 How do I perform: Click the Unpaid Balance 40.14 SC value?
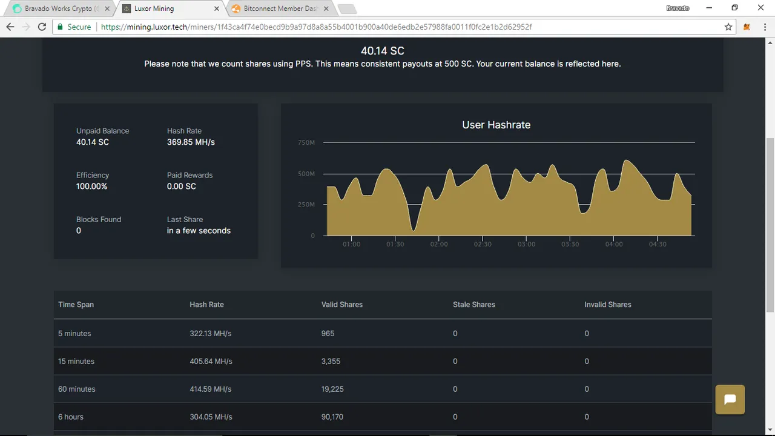pyautogui.click(x=93, y=142)
